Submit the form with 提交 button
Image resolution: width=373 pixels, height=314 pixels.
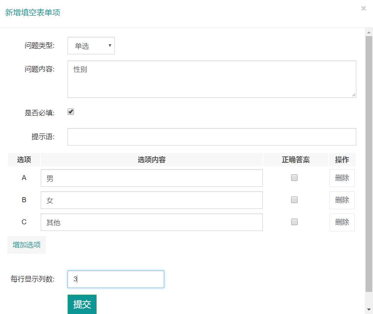click(82, 304)
